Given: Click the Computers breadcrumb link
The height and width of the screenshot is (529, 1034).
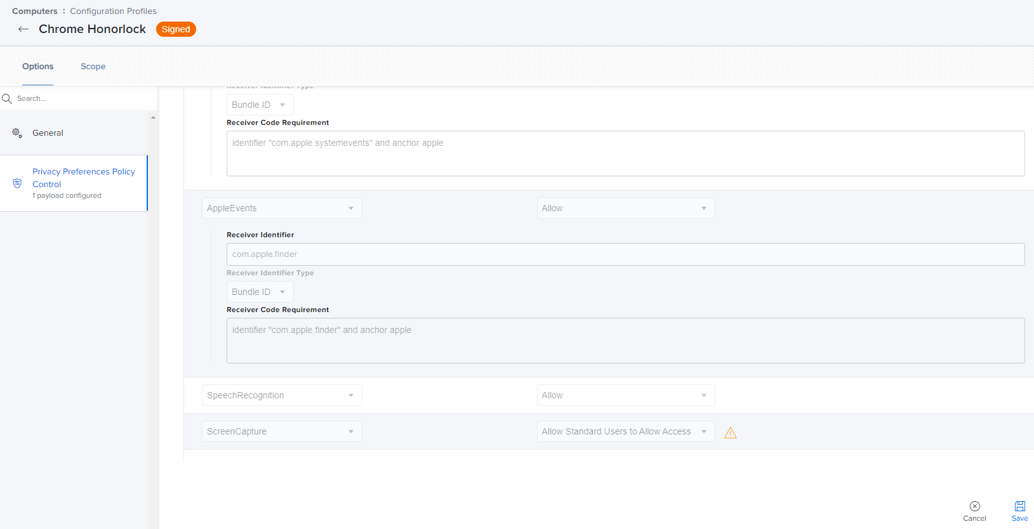Looking at the screenshot, I should (x=35, y=11).
